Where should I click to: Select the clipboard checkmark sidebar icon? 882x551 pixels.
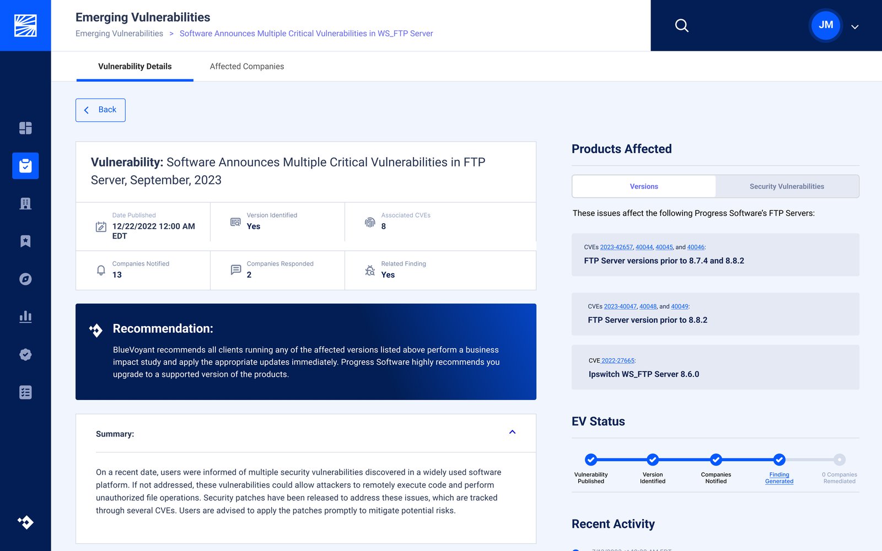point(25,166)
